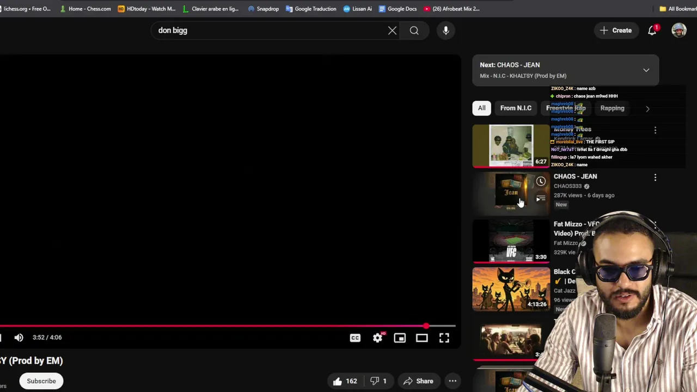697x392 pixels.
Task: Click the '287K views · 6 days ago' text
Action: [584, 195]
